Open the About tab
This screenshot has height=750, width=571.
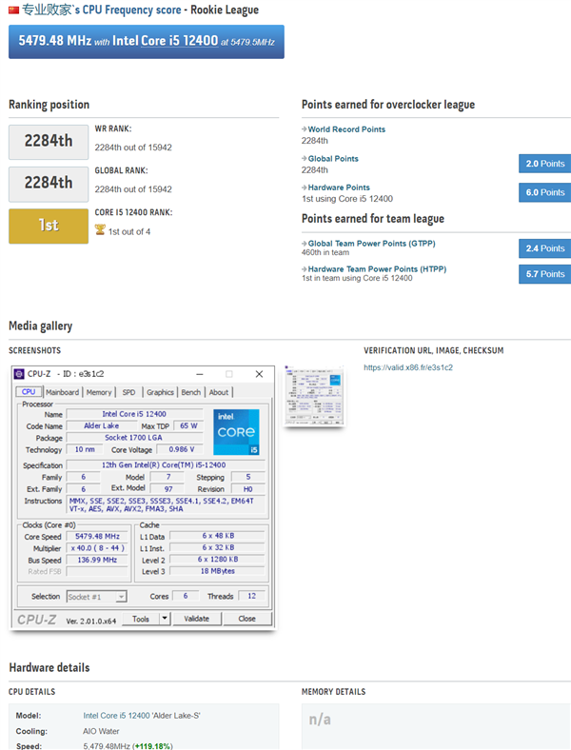click(219, 392)
